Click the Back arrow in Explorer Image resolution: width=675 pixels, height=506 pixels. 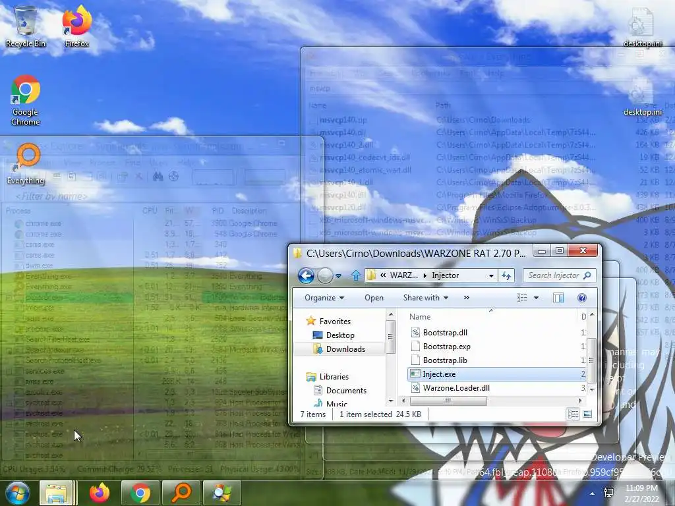coord(306,275)
